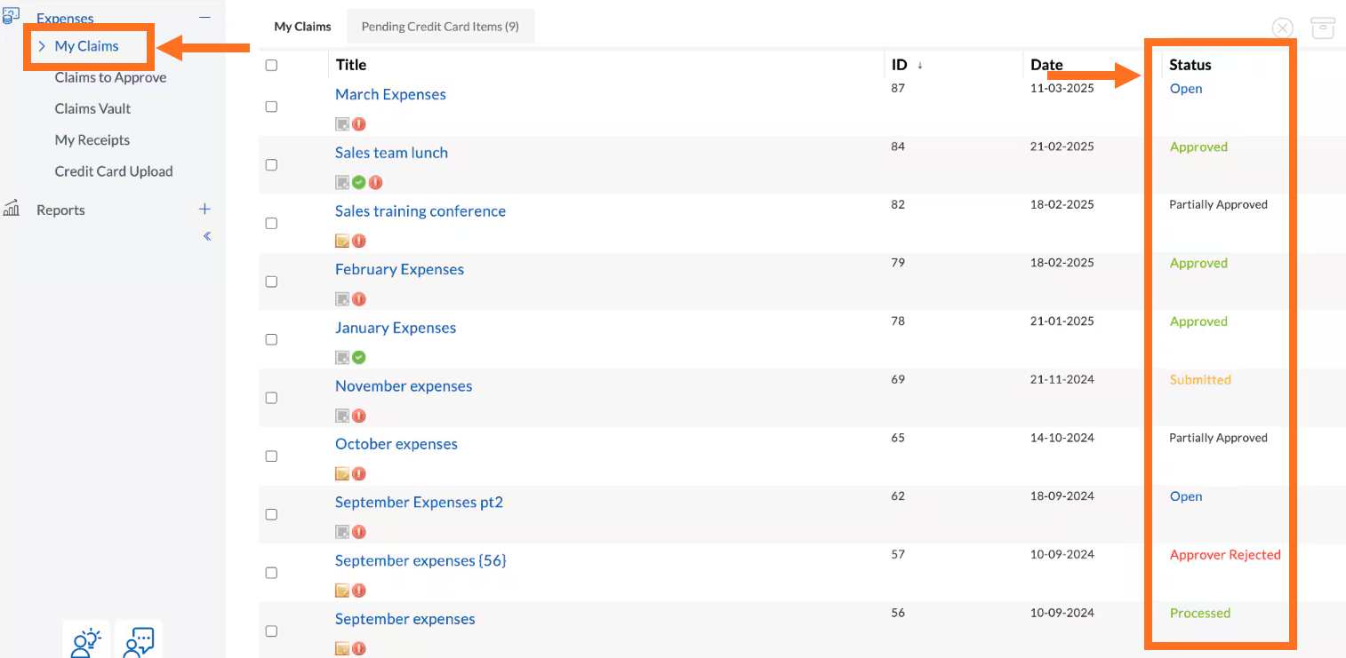Click the red warning icon under Sales training conference
Viewport: 1346px width, 658px height.
[359, 241]
